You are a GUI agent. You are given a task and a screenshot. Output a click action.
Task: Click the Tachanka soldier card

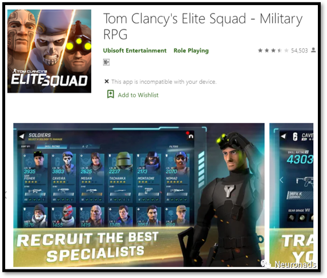pos(120,178)
